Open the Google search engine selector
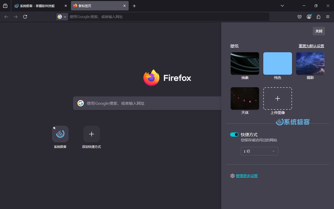334x209 pixels. pos(62,17)
